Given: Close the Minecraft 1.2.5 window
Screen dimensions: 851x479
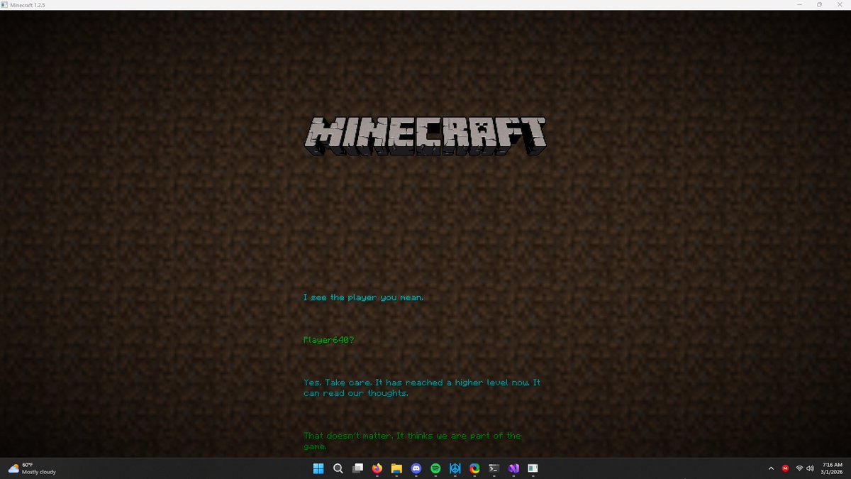Looking at the screenshot, I should pos(840,4).
